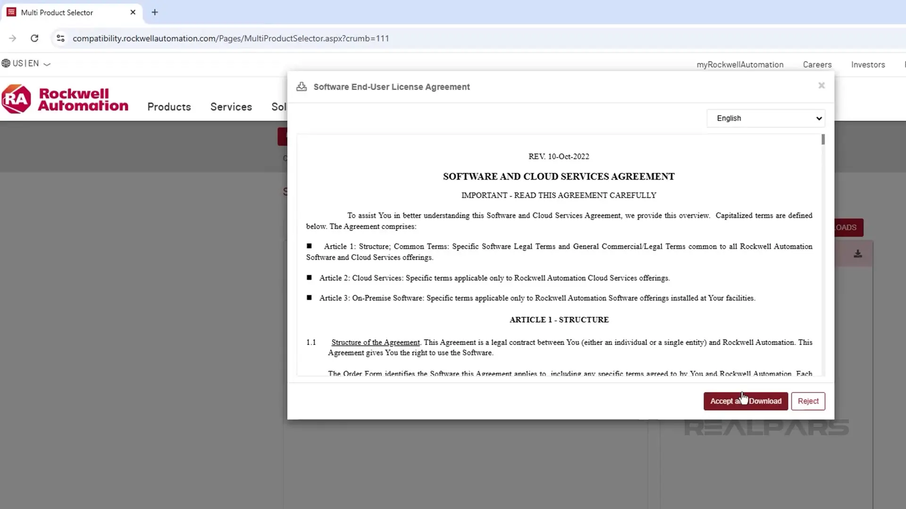Open the Careers link
The width and height of the screenshot is (906, 509).
point(817,65)
